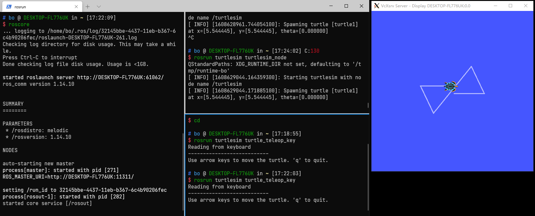
Task: Close the rosrun tab
Action: coord(76,7)
